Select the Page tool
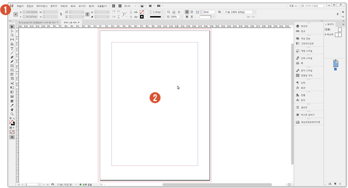This screenshot has width=348, height=188. 12,35
